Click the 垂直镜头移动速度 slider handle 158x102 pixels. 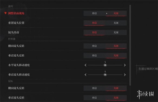(x=105, y=75)
